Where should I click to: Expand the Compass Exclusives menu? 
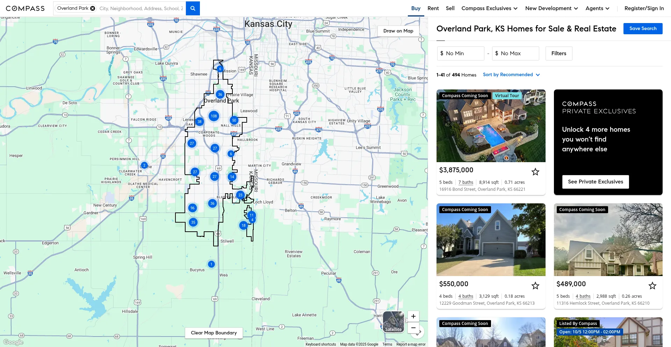pyautogui.click(x=489, y=8)
